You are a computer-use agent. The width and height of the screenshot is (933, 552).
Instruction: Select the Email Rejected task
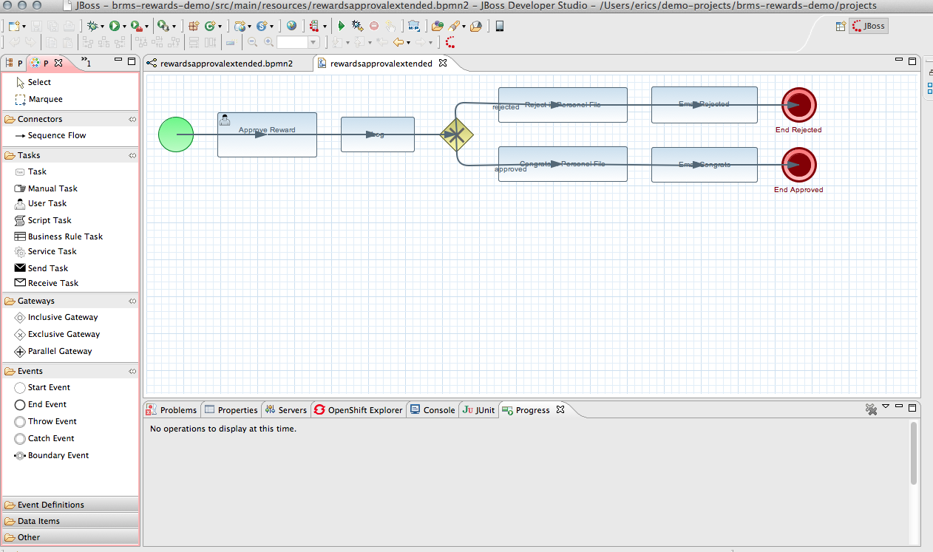[x=705, y=105]
